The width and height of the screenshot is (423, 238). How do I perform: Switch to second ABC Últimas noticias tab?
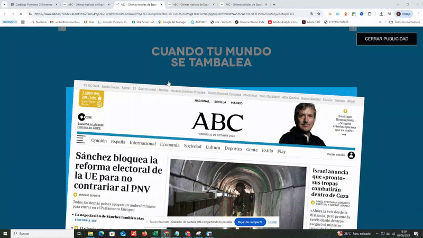(x=87, y=5)
